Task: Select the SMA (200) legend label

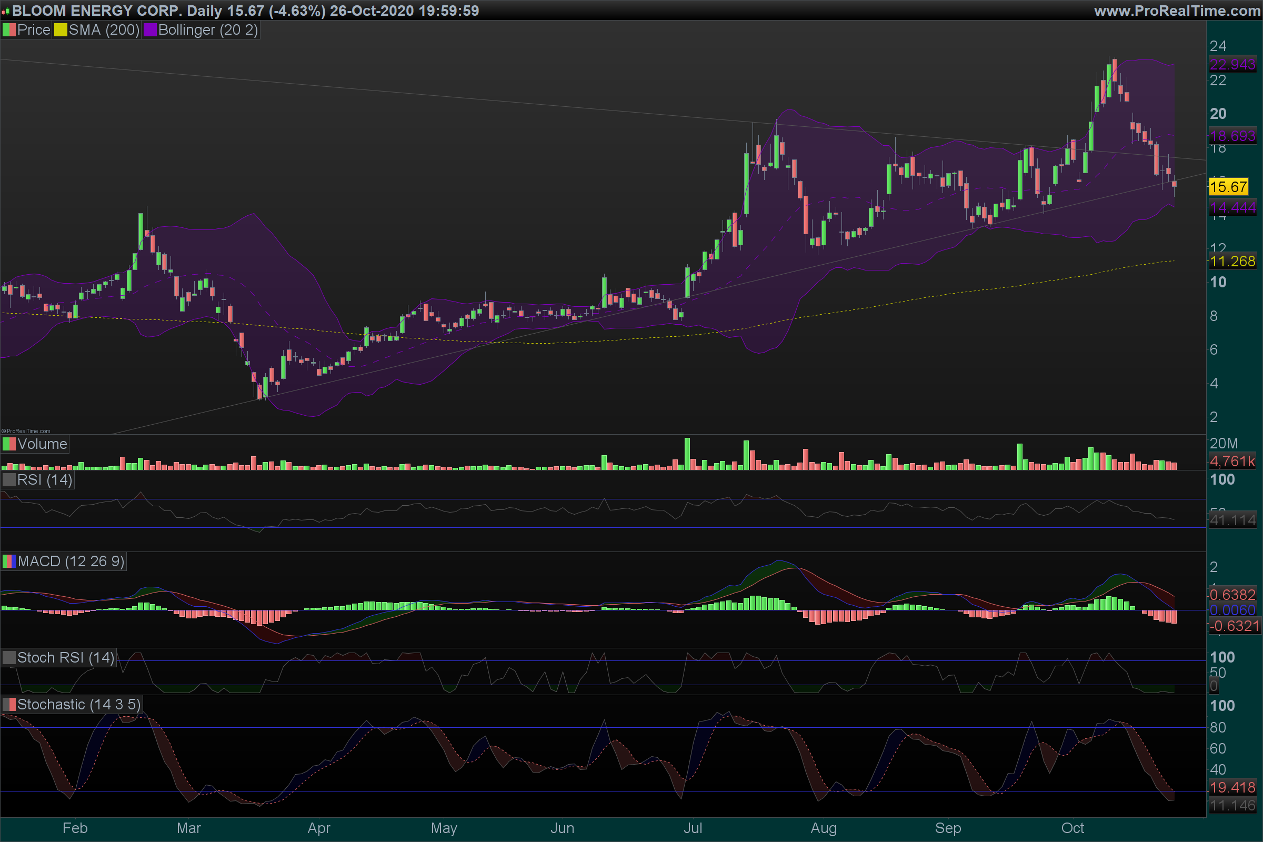Action: click(104, 30)
